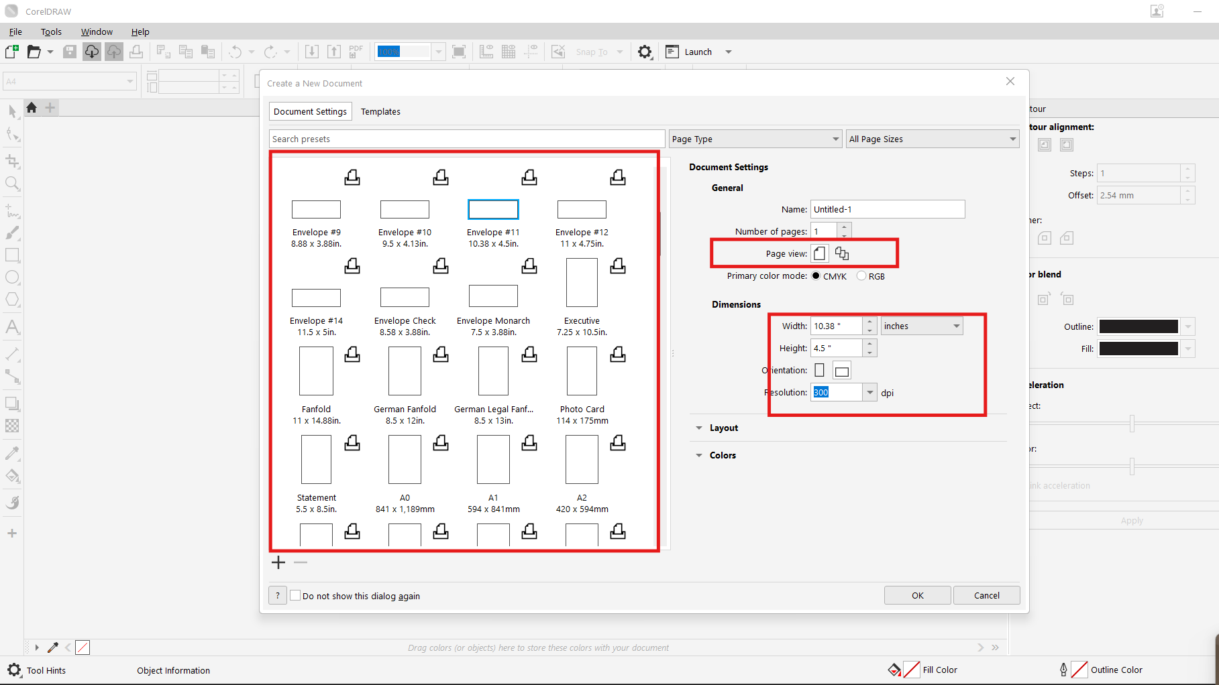Image resolution: width=1219 pixels, height=685 pixels.
Task: Click the New document toolbar icon
Action: coord(12,52)
